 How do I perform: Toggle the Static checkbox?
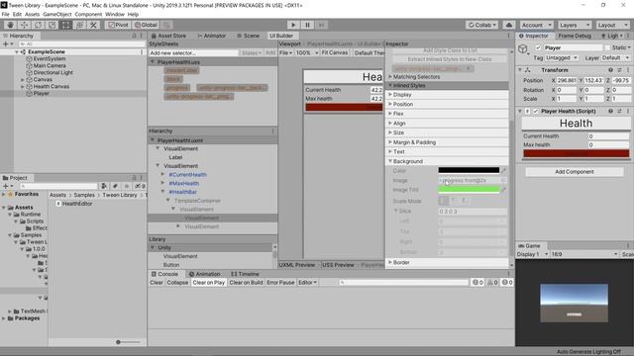tap(607, 47)
